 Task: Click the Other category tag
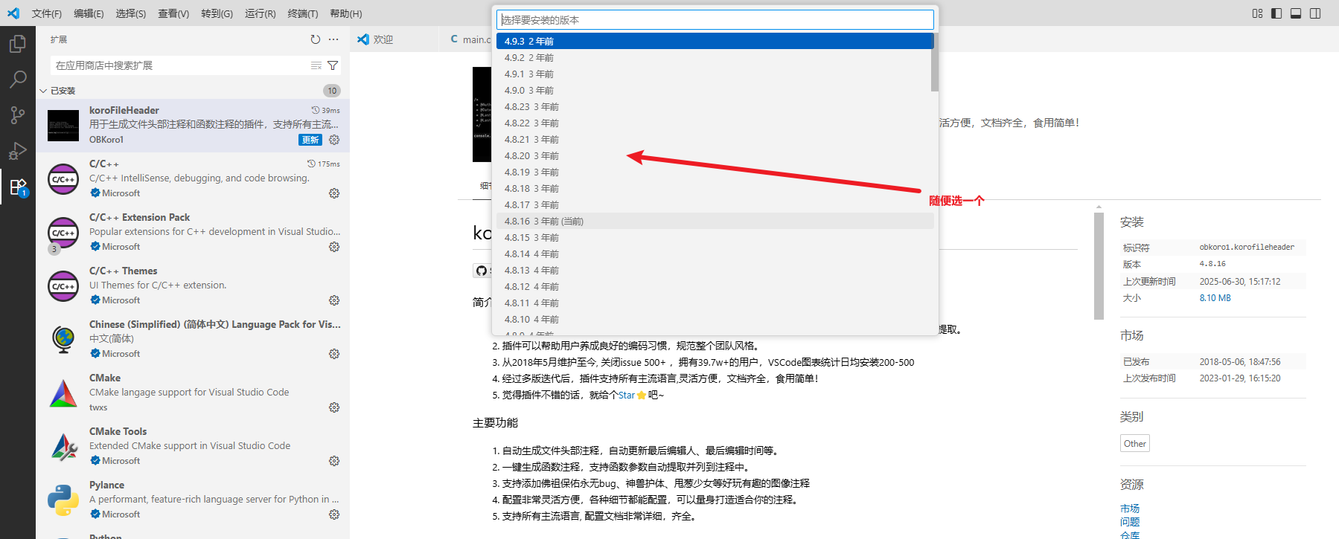point(1134,443)
